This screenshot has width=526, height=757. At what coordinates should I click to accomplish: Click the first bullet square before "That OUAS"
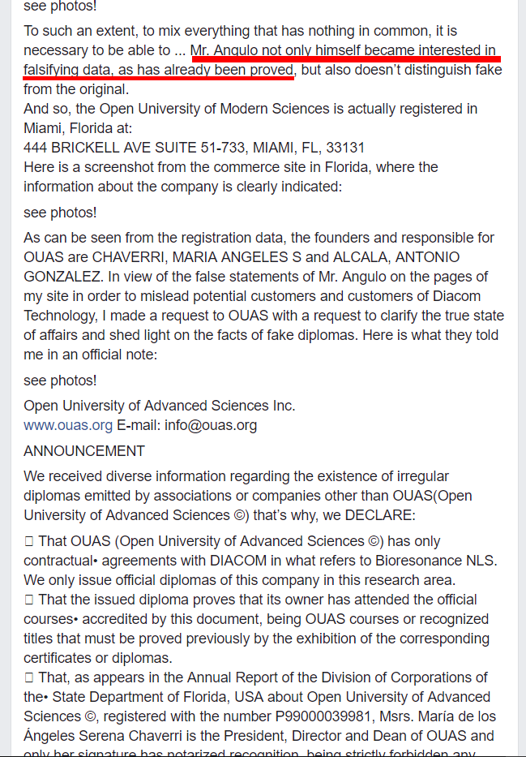[28, 541]
